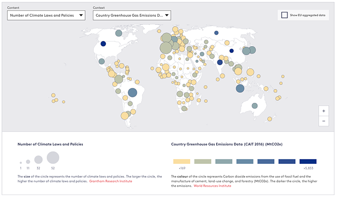Click the largest size legend circle labeled 52
This screenshot has height=197, width=337.
pyautogui.click(x=53, y=157)
